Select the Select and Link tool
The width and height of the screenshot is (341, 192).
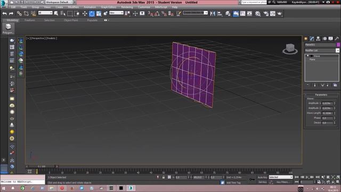[x=19, y=13]
